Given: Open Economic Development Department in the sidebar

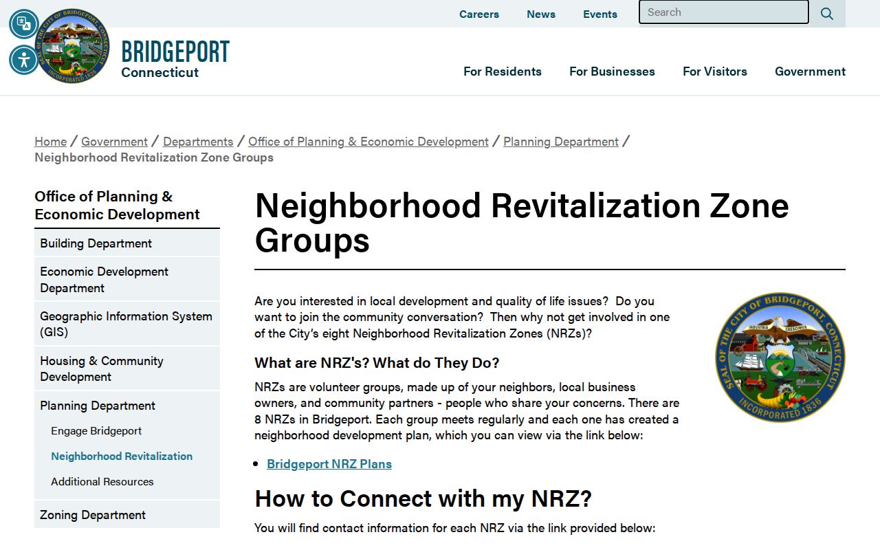Looking at the screenshot, I should (x=127, y=280).
